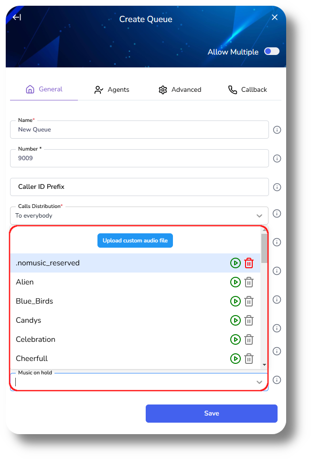Play the Celebration audio track

[x=235, y=339]
